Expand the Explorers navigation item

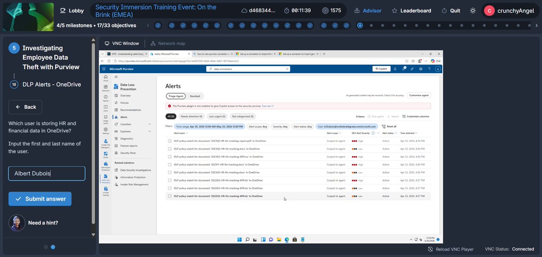coord(133,131)
